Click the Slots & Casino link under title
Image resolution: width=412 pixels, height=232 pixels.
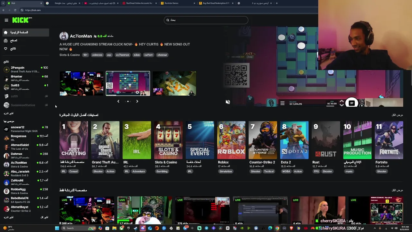click(x=70, y=55)
